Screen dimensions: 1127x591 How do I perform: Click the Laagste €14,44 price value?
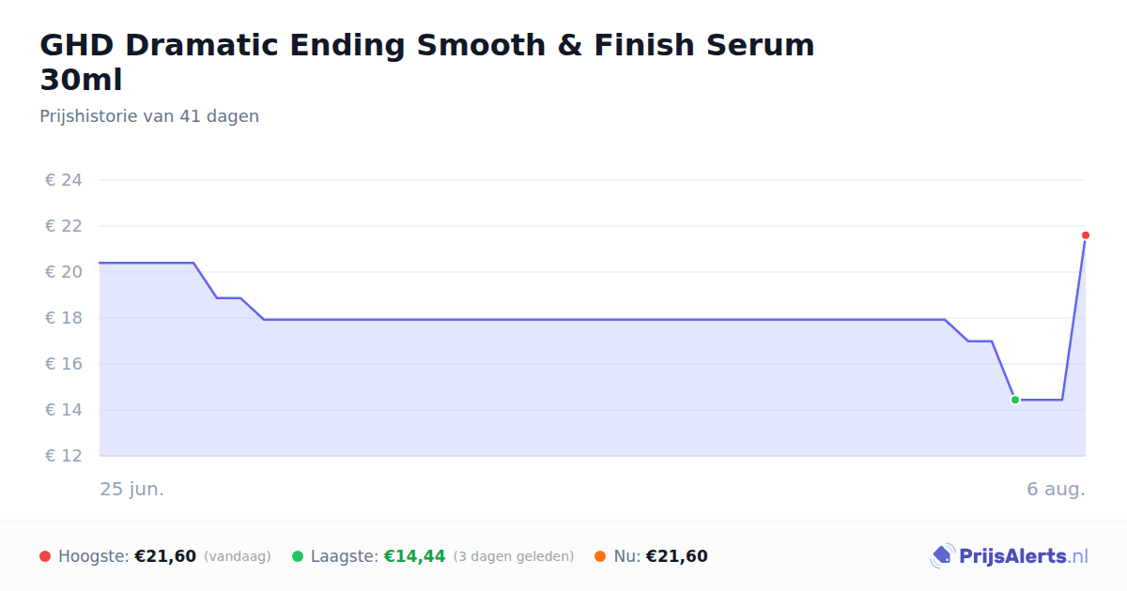(415, 556)
